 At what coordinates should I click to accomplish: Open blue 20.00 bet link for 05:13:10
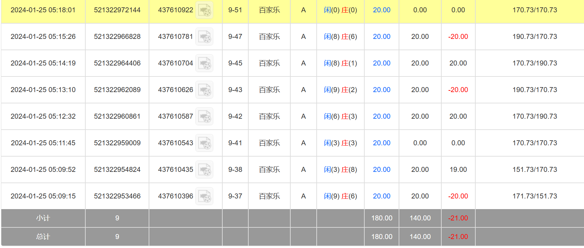click(x=381, y=90)
